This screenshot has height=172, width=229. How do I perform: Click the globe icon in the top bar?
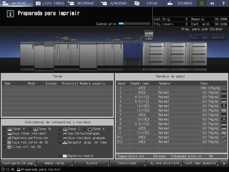pos(202,3)
